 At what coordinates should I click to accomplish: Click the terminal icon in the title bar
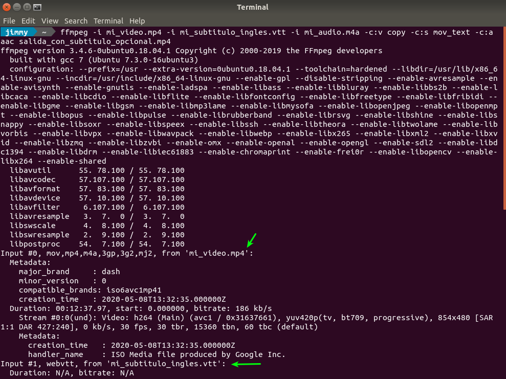point(37,7)
